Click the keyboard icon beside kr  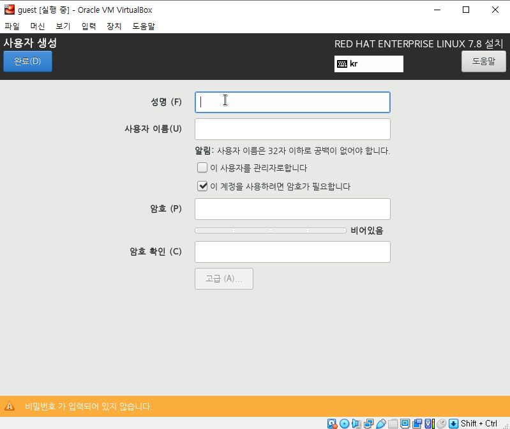click(342, 64)
